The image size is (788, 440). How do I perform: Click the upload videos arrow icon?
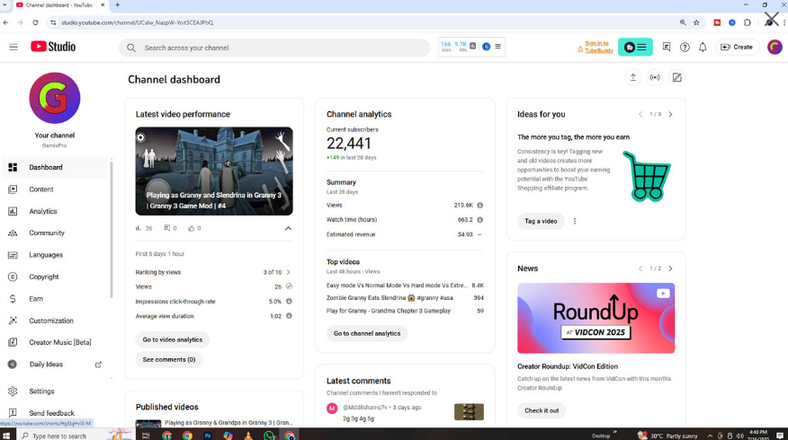click(633, 78)
